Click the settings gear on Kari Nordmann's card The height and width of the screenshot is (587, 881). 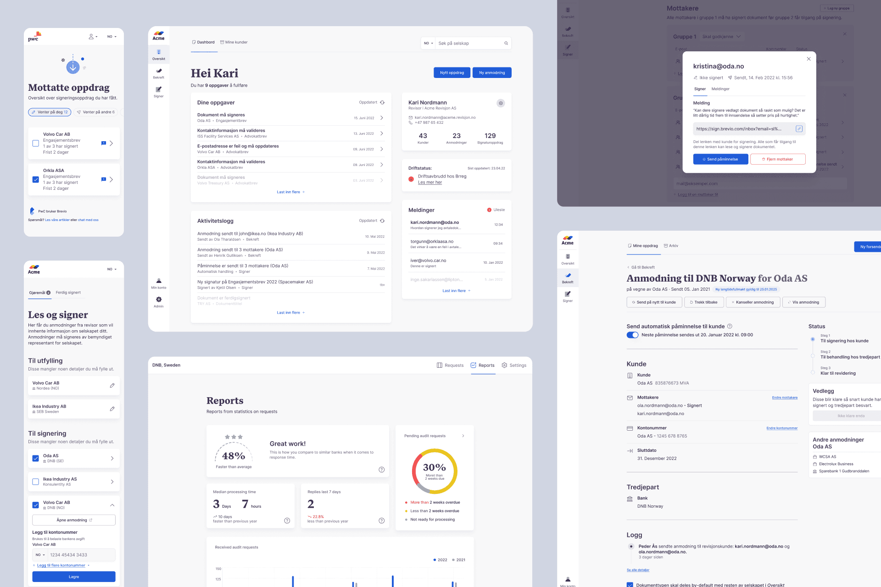click(501, 103)
